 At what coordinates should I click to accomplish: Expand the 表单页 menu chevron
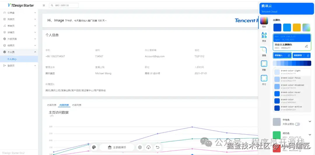[x=35, y=26]
